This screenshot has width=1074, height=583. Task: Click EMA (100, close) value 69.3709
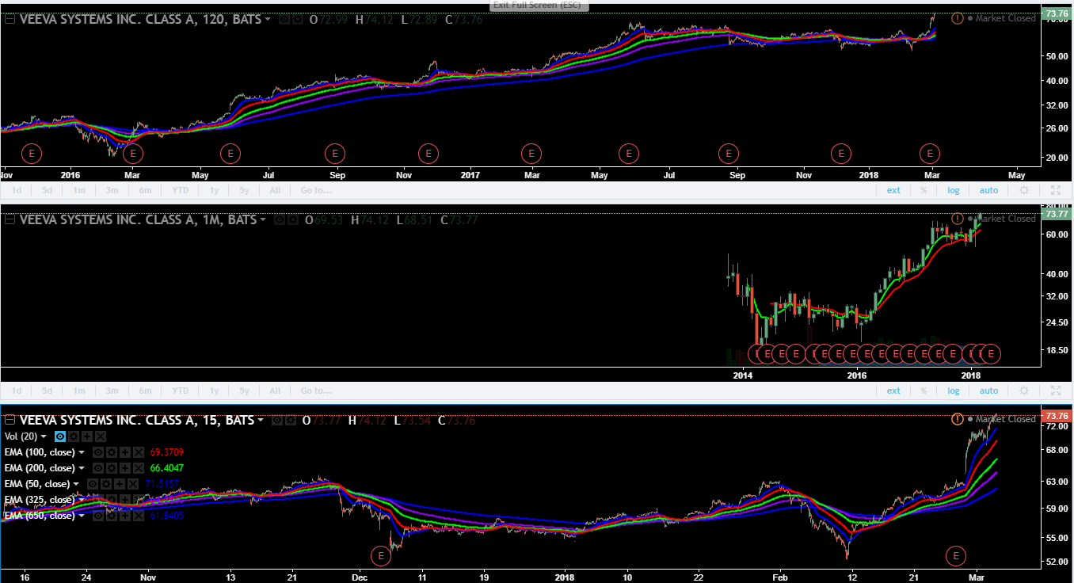[166, 452]
